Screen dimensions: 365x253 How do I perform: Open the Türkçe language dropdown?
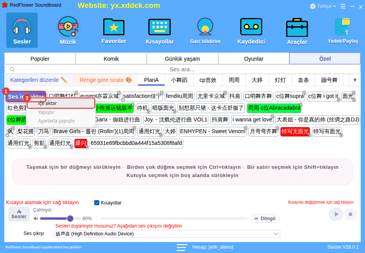(x=323, y=6)
